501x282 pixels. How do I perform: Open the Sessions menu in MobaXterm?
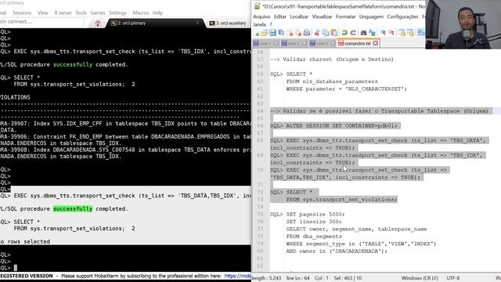[x=22, y=13]
